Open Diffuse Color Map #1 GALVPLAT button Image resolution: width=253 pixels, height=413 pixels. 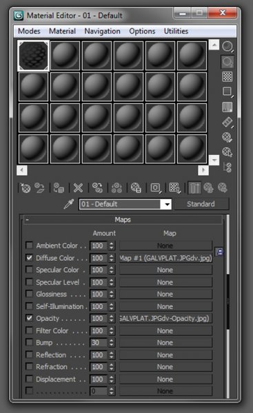[x=165, y=258]
